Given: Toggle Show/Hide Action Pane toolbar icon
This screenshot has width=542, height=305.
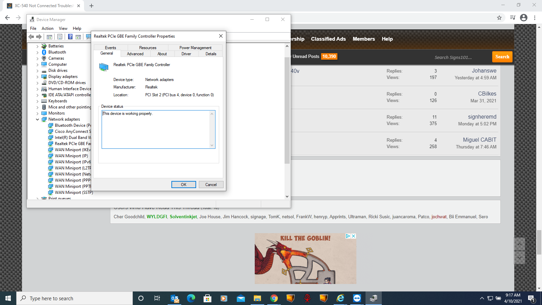Looking at the screenshot, I should tap(78, 37).
